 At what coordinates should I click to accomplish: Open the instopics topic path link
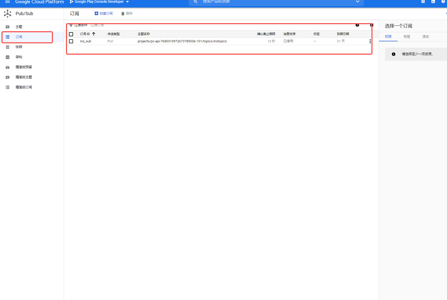click(x=182, y=41)
